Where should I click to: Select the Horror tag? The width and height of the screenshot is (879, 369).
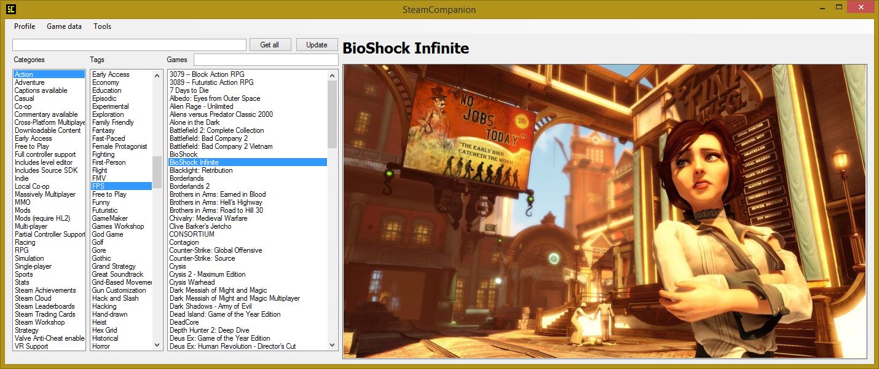coord(122,346)
